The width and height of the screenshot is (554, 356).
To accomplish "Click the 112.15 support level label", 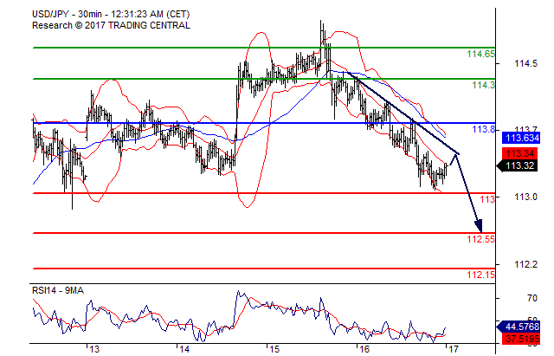I will tap(480, 275).
